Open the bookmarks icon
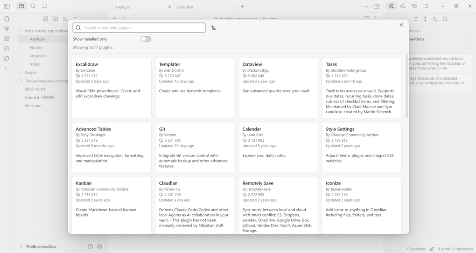Screen dimensions: 476x253 pos(45,6)
